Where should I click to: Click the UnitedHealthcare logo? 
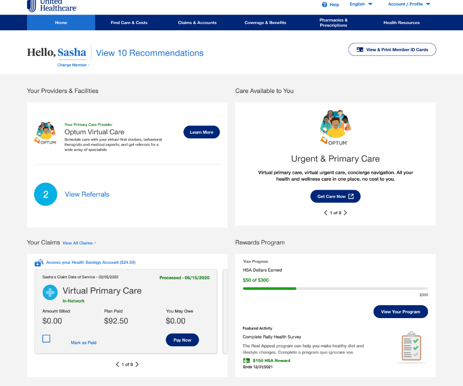pyautogui.click(x=52, y=6)
